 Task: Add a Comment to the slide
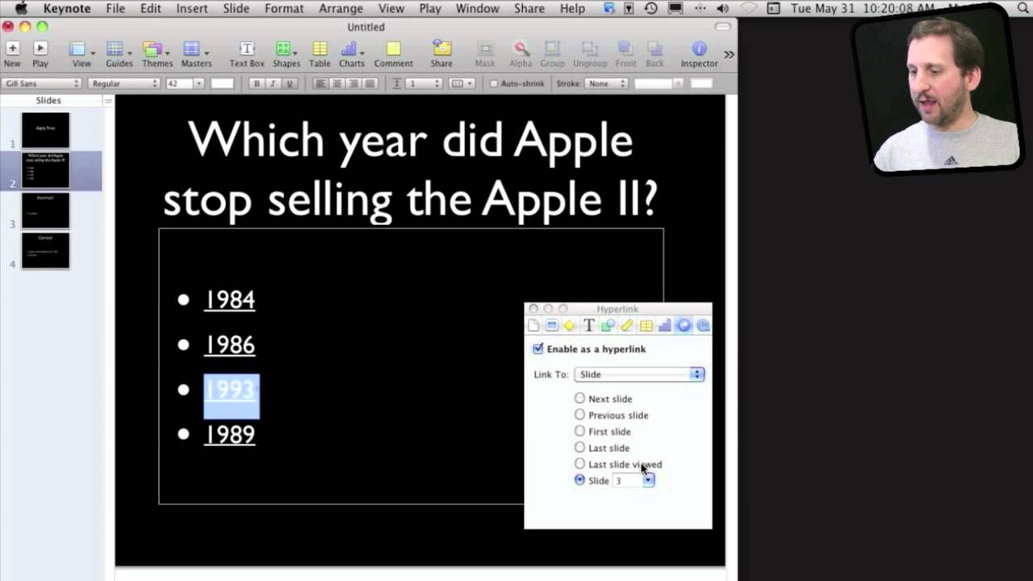coord(393,54)
